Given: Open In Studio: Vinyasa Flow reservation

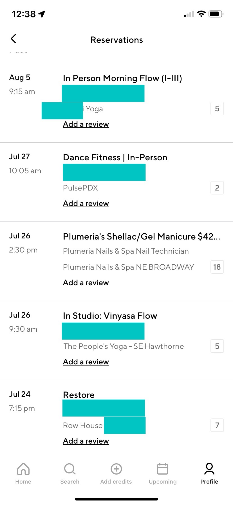Looking at the screenshot, I should pos(110,316).
